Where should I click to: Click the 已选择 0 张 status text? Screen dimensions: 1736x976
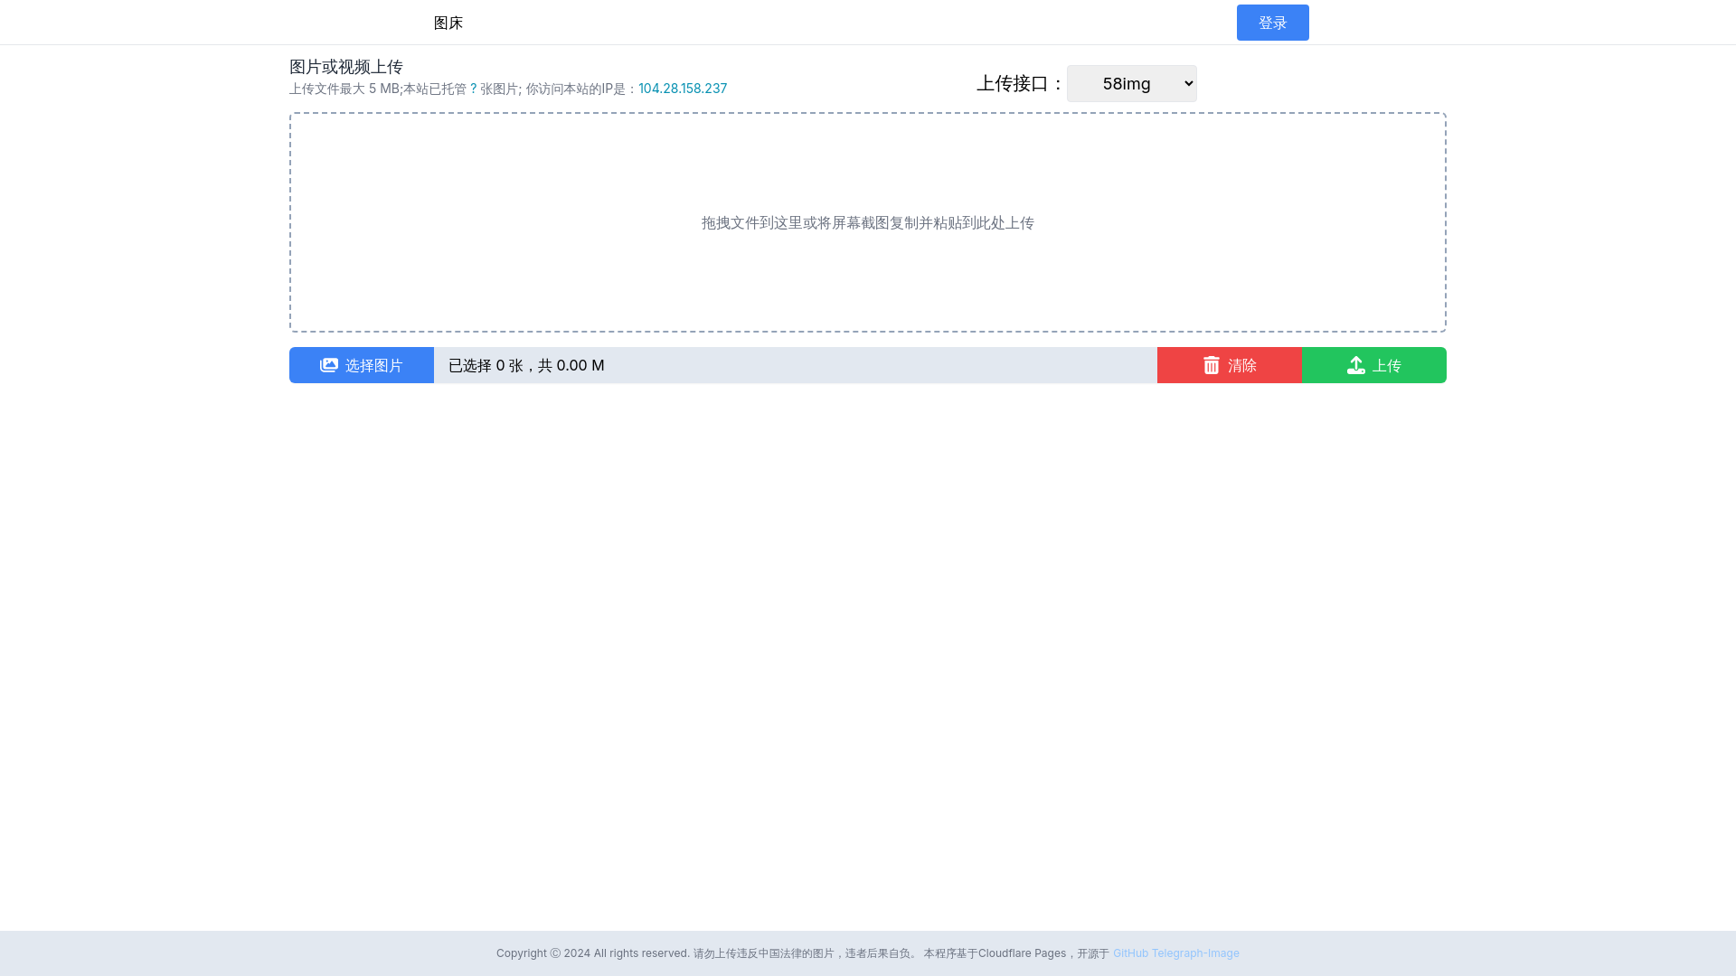pyautogui.click(x=526, y=365)
